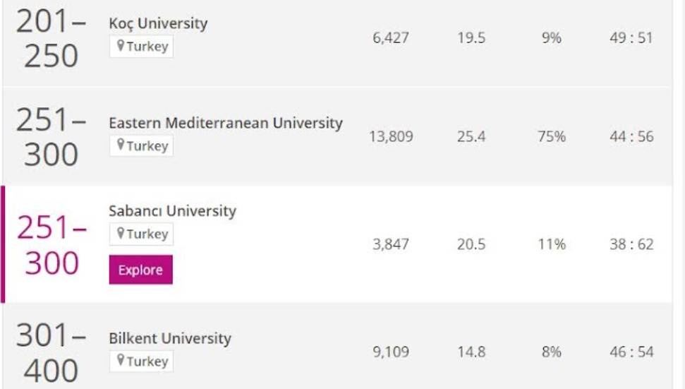Select the Turkey tag under Bilkent University

141,361
